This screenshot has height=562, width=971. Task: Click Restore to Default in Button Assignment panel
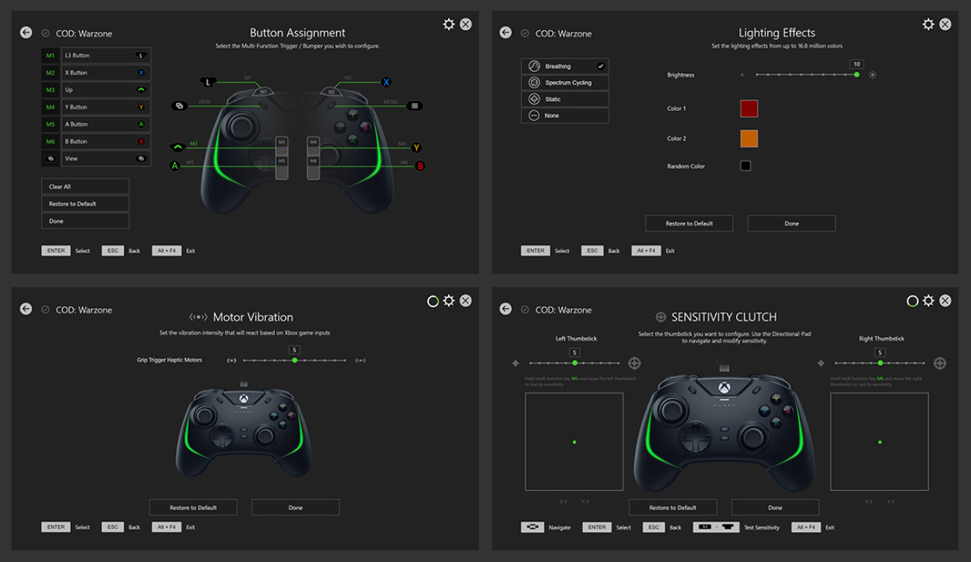click(85, 204)
